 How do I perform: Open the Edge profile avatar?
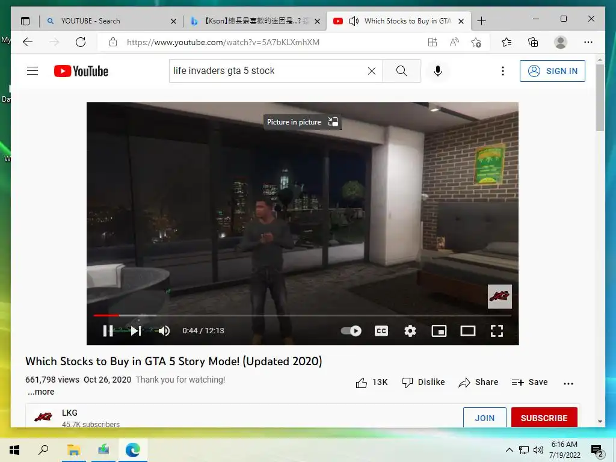pyautogui.click(x=560, y=42)
